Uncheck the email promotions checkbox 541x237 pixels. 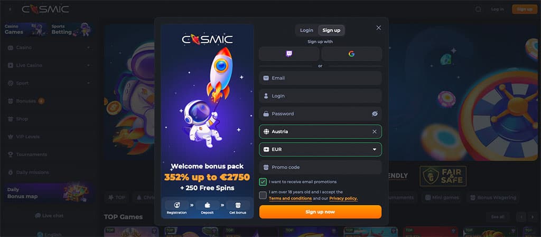click(x=263, y=182)
